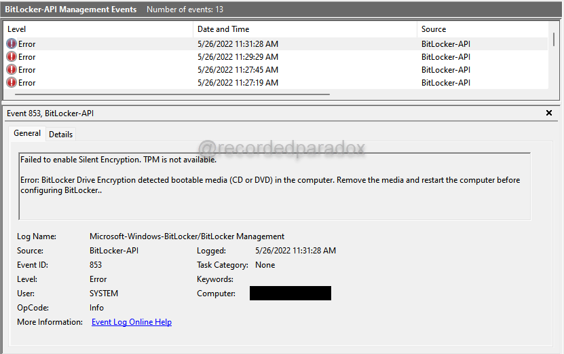
Task: Click the Event ID value 853
Action: point(96,265)
